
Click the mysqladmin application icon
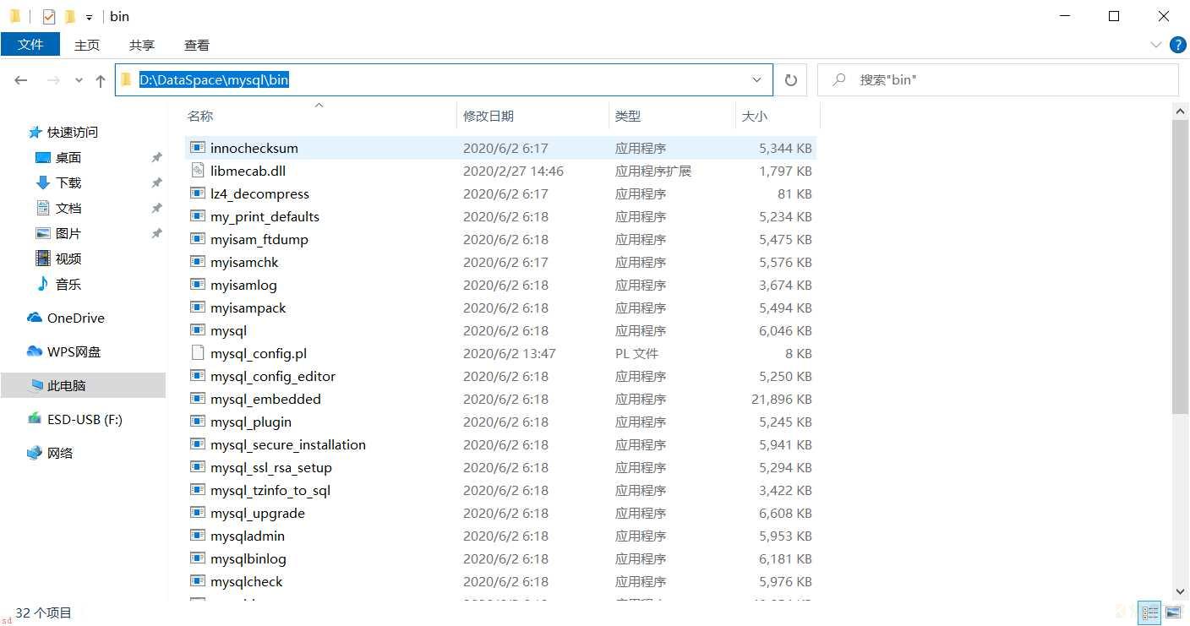coord(197,536)
